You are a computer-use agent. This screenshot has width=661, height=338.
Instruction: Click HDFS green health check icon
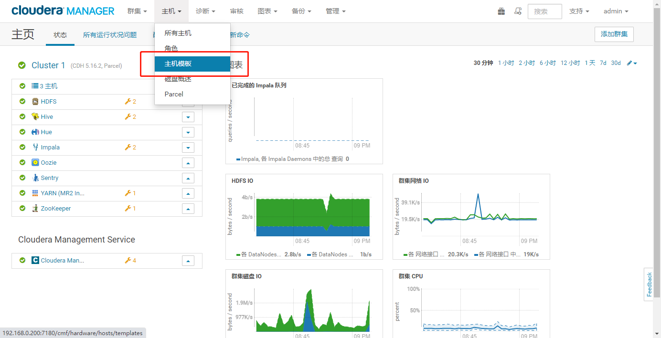tap(22, 101)
